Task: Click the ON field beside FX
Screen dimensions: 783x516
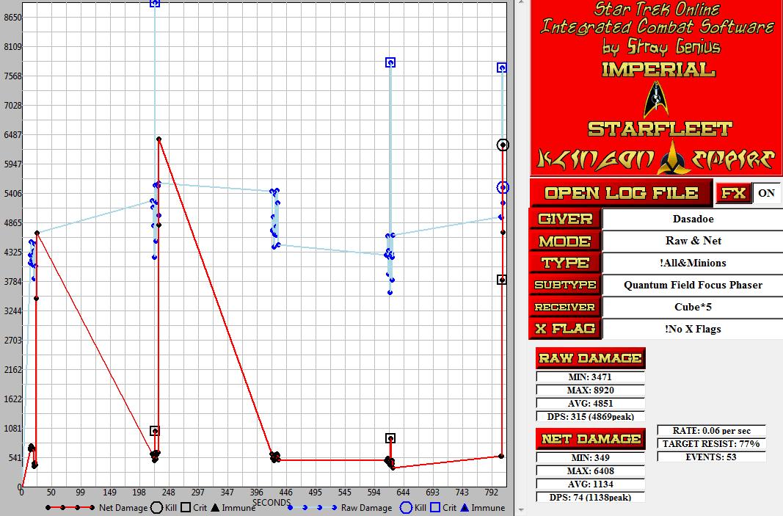Action: tap(767, 193)
